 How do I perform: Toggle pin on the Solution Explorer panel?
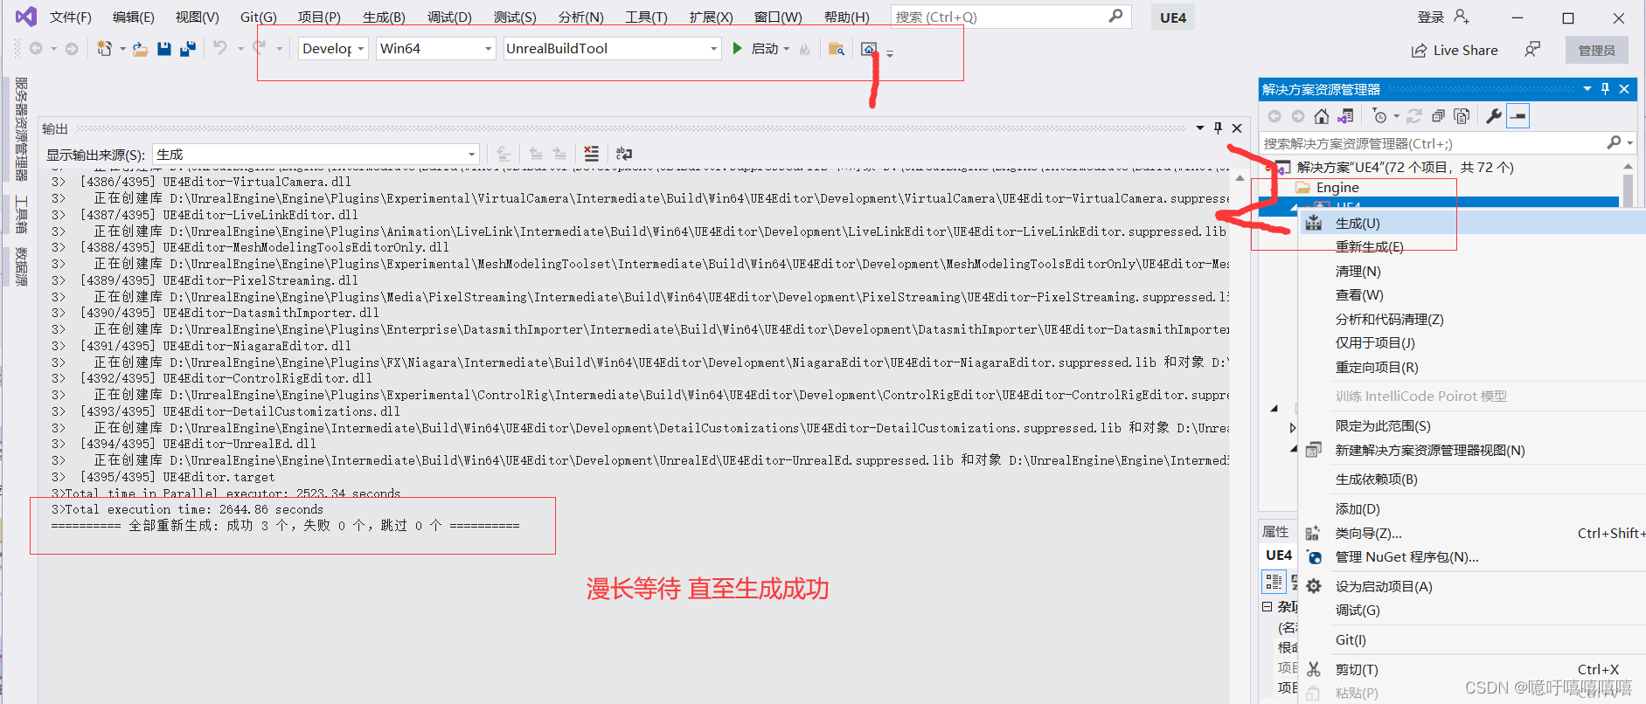click(1605, 89)
